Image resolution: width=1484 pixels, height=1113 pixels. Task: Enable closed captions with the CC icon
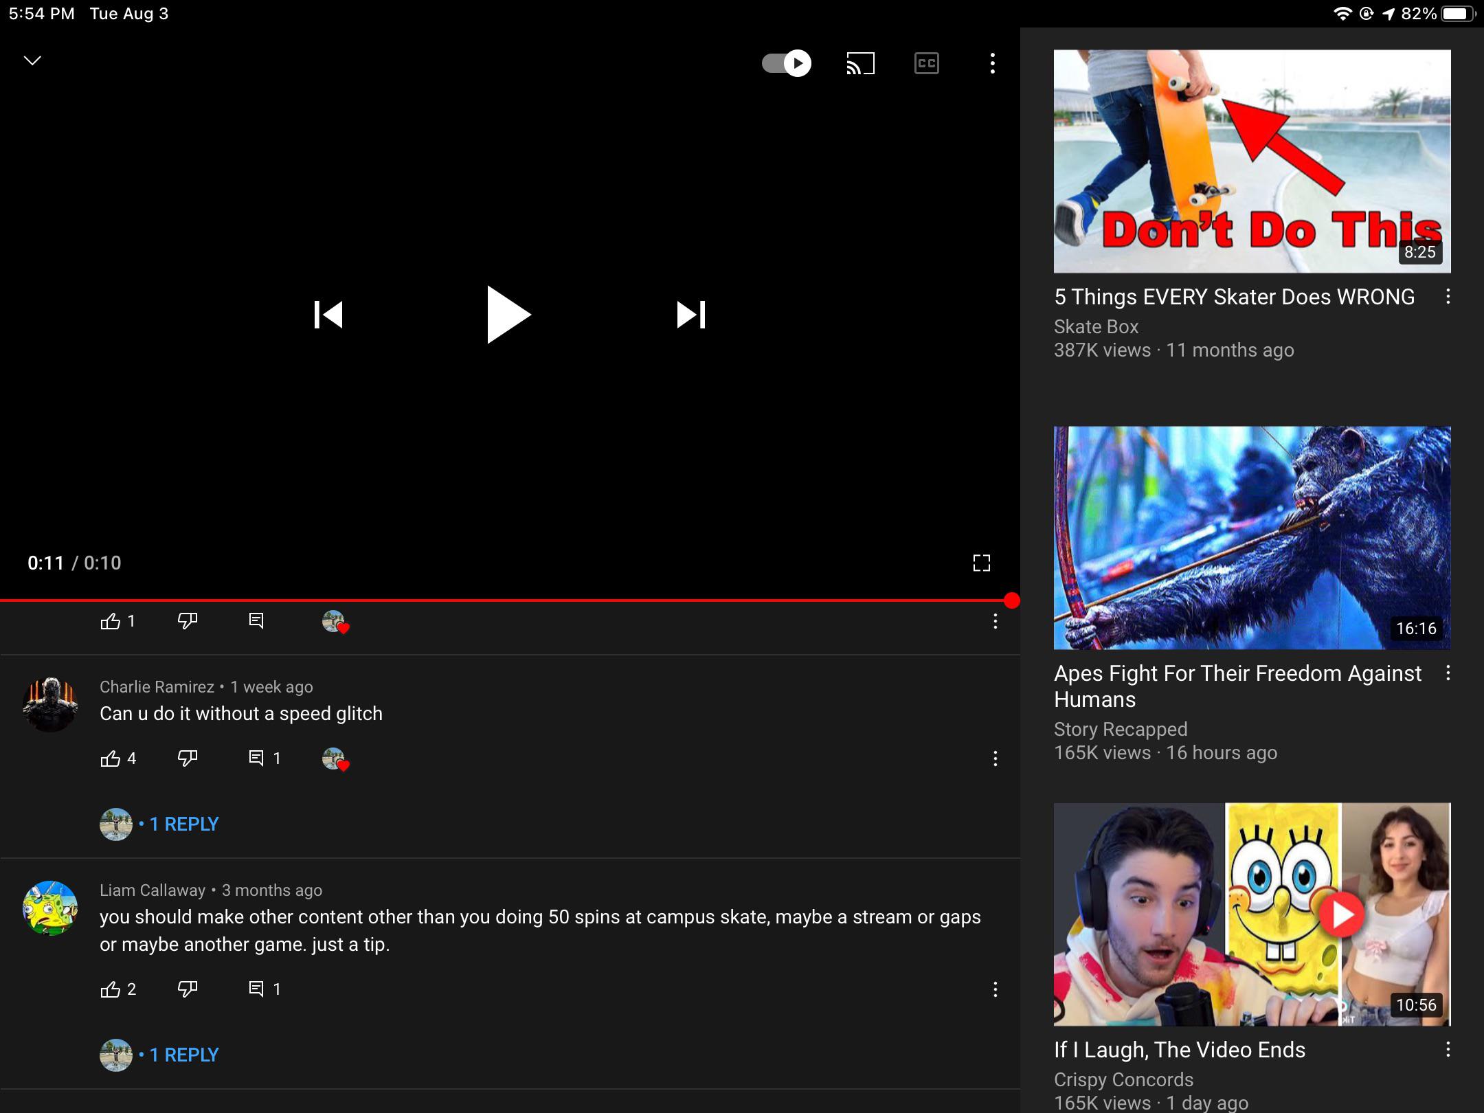click(x=927, y=63)
